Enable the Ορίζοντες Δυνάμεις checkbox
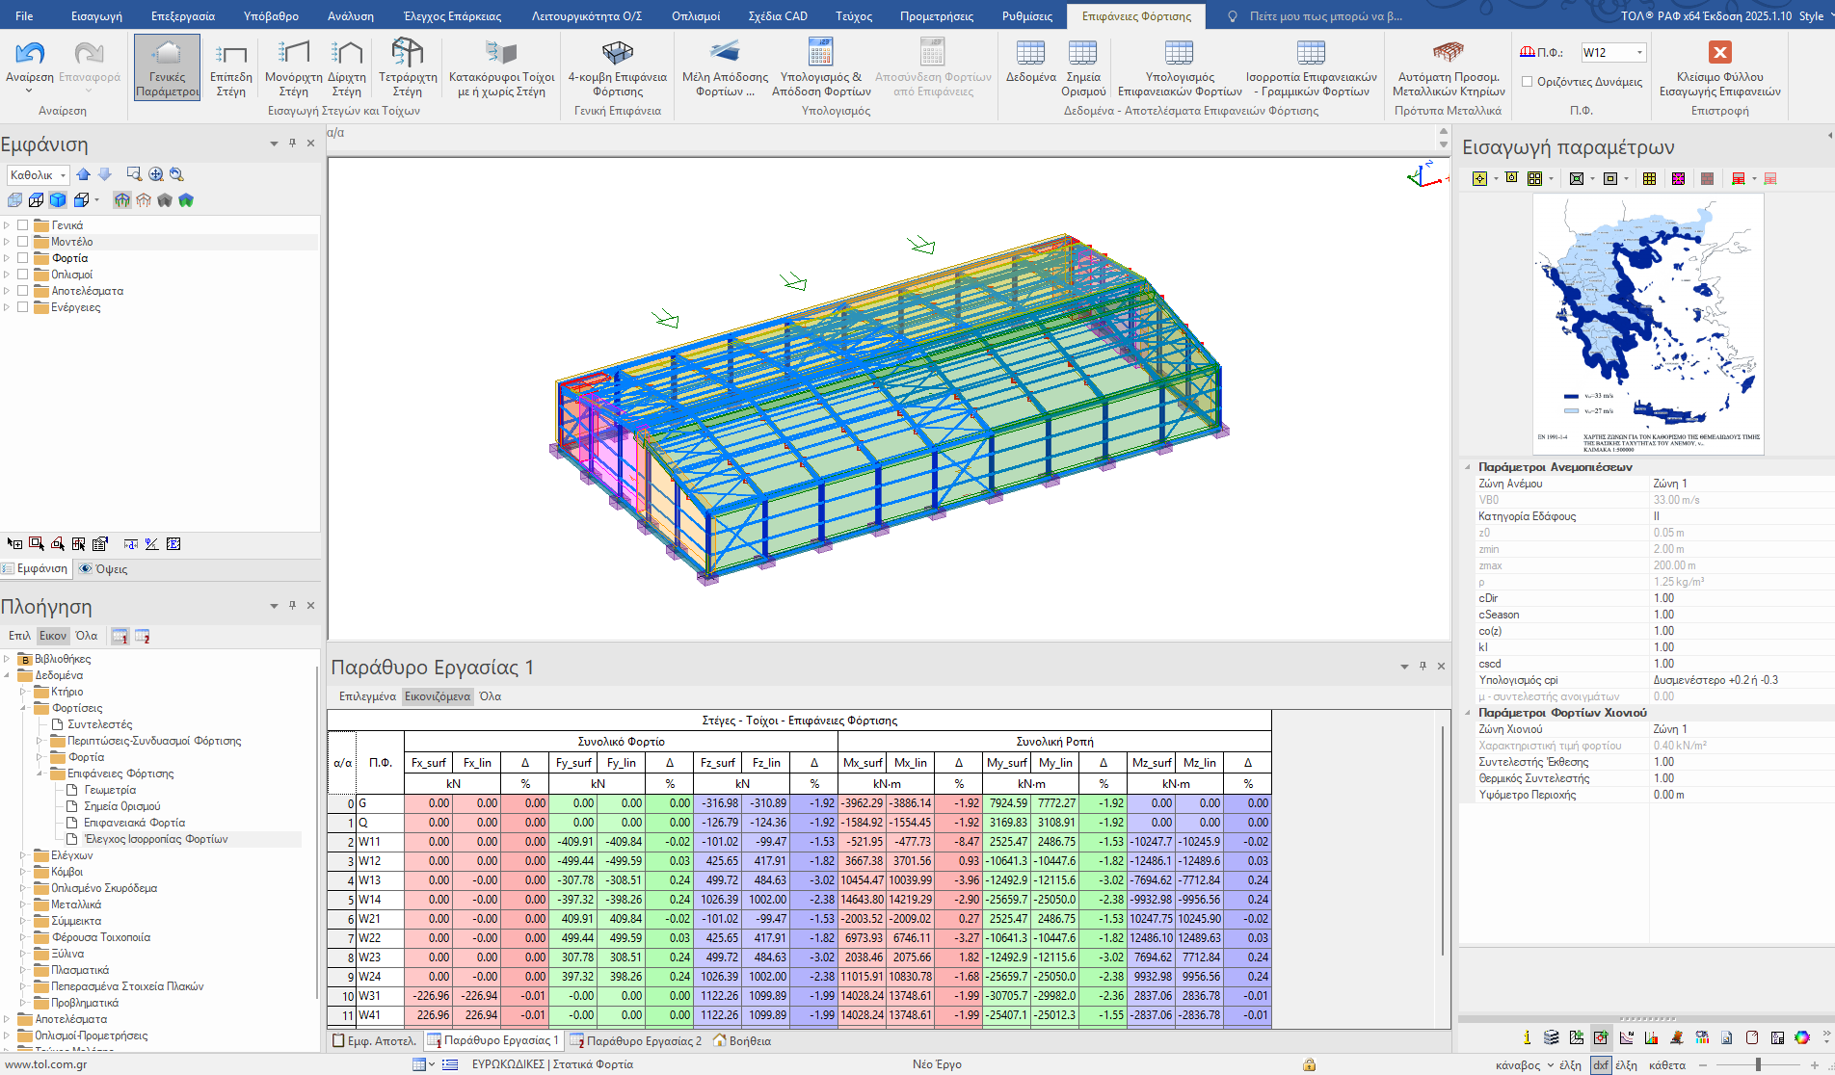 click(1527, 82)
